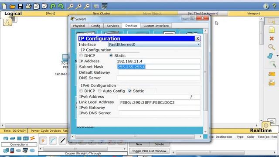Screen dimensions: 279x157
Task: Select Routers device category icon
Action: click(6, 138)
